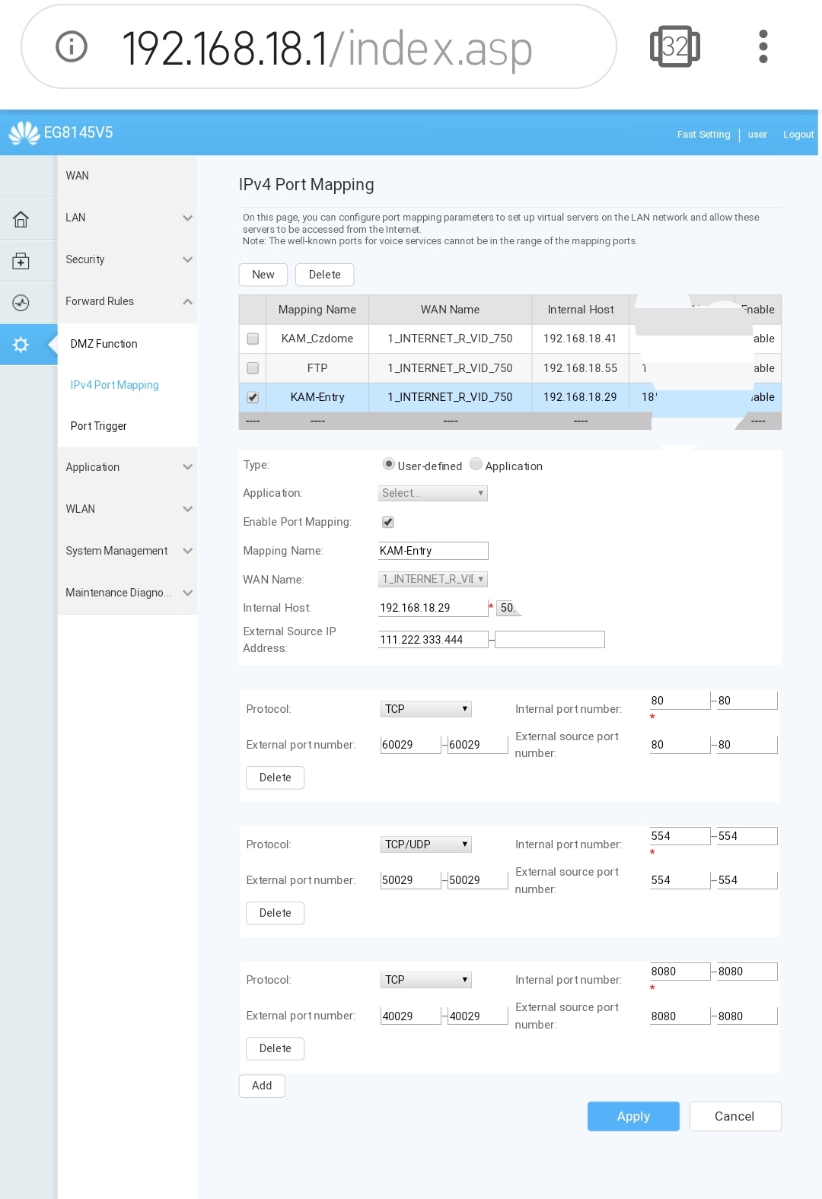Select the gear settings icon in sidebar
The height and width of the screenshot is (1199, 822).
pyautogui.click(x=21, y=345)
